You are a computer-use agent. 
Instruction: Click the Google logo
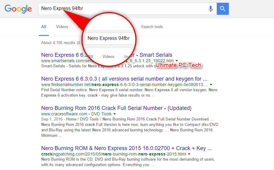(18, 9)
